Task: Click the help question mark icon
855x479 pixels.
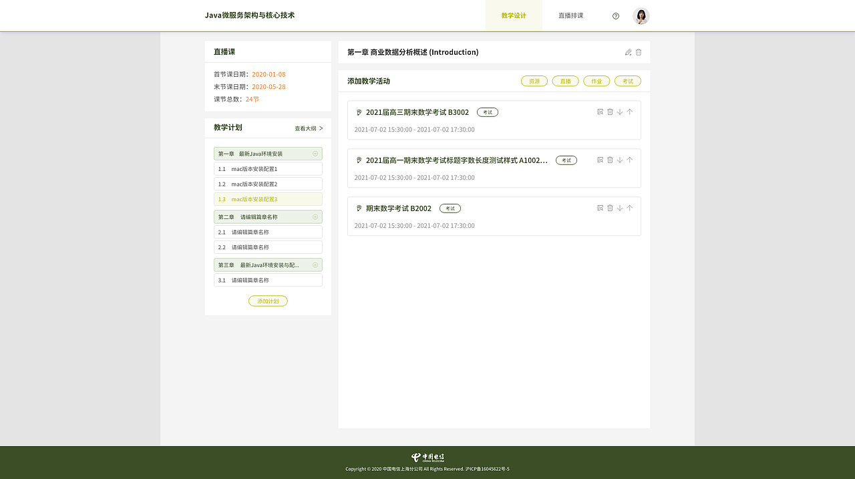Action: (616, 16)
